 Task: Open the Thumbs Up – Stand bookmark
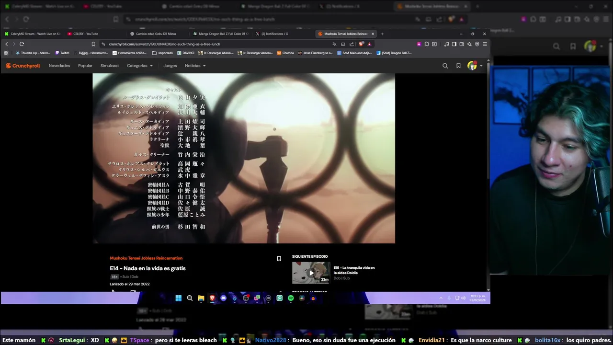33,53
